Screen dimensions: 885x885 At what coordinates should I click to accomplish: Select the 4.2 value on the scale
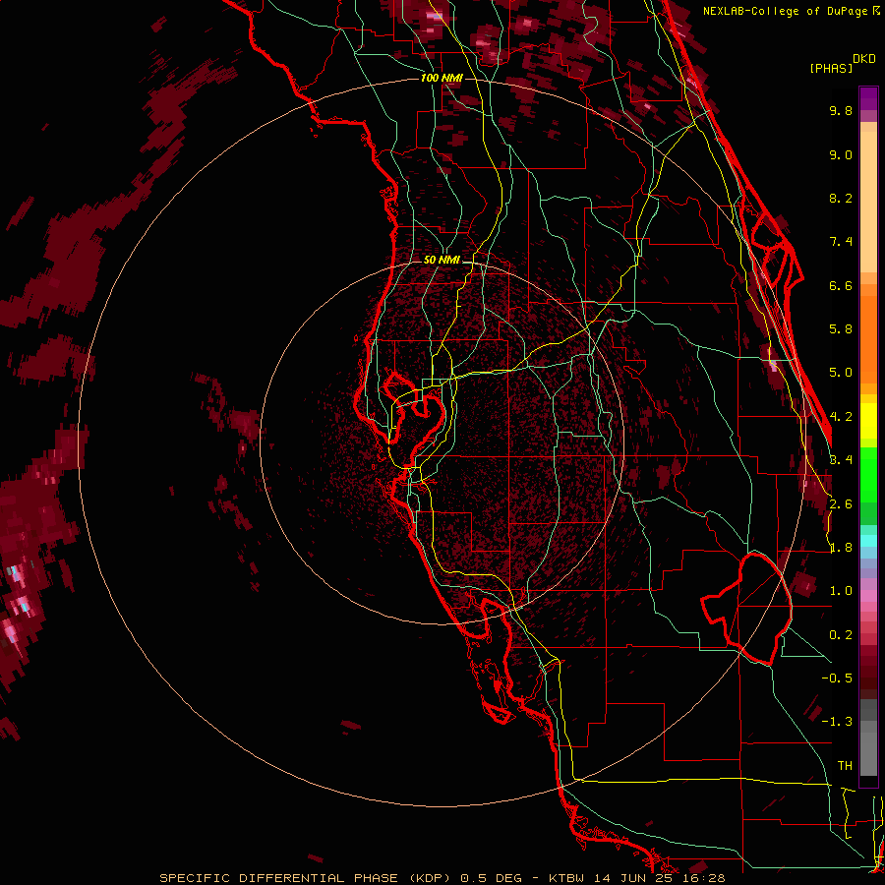[x=841, y=417]
